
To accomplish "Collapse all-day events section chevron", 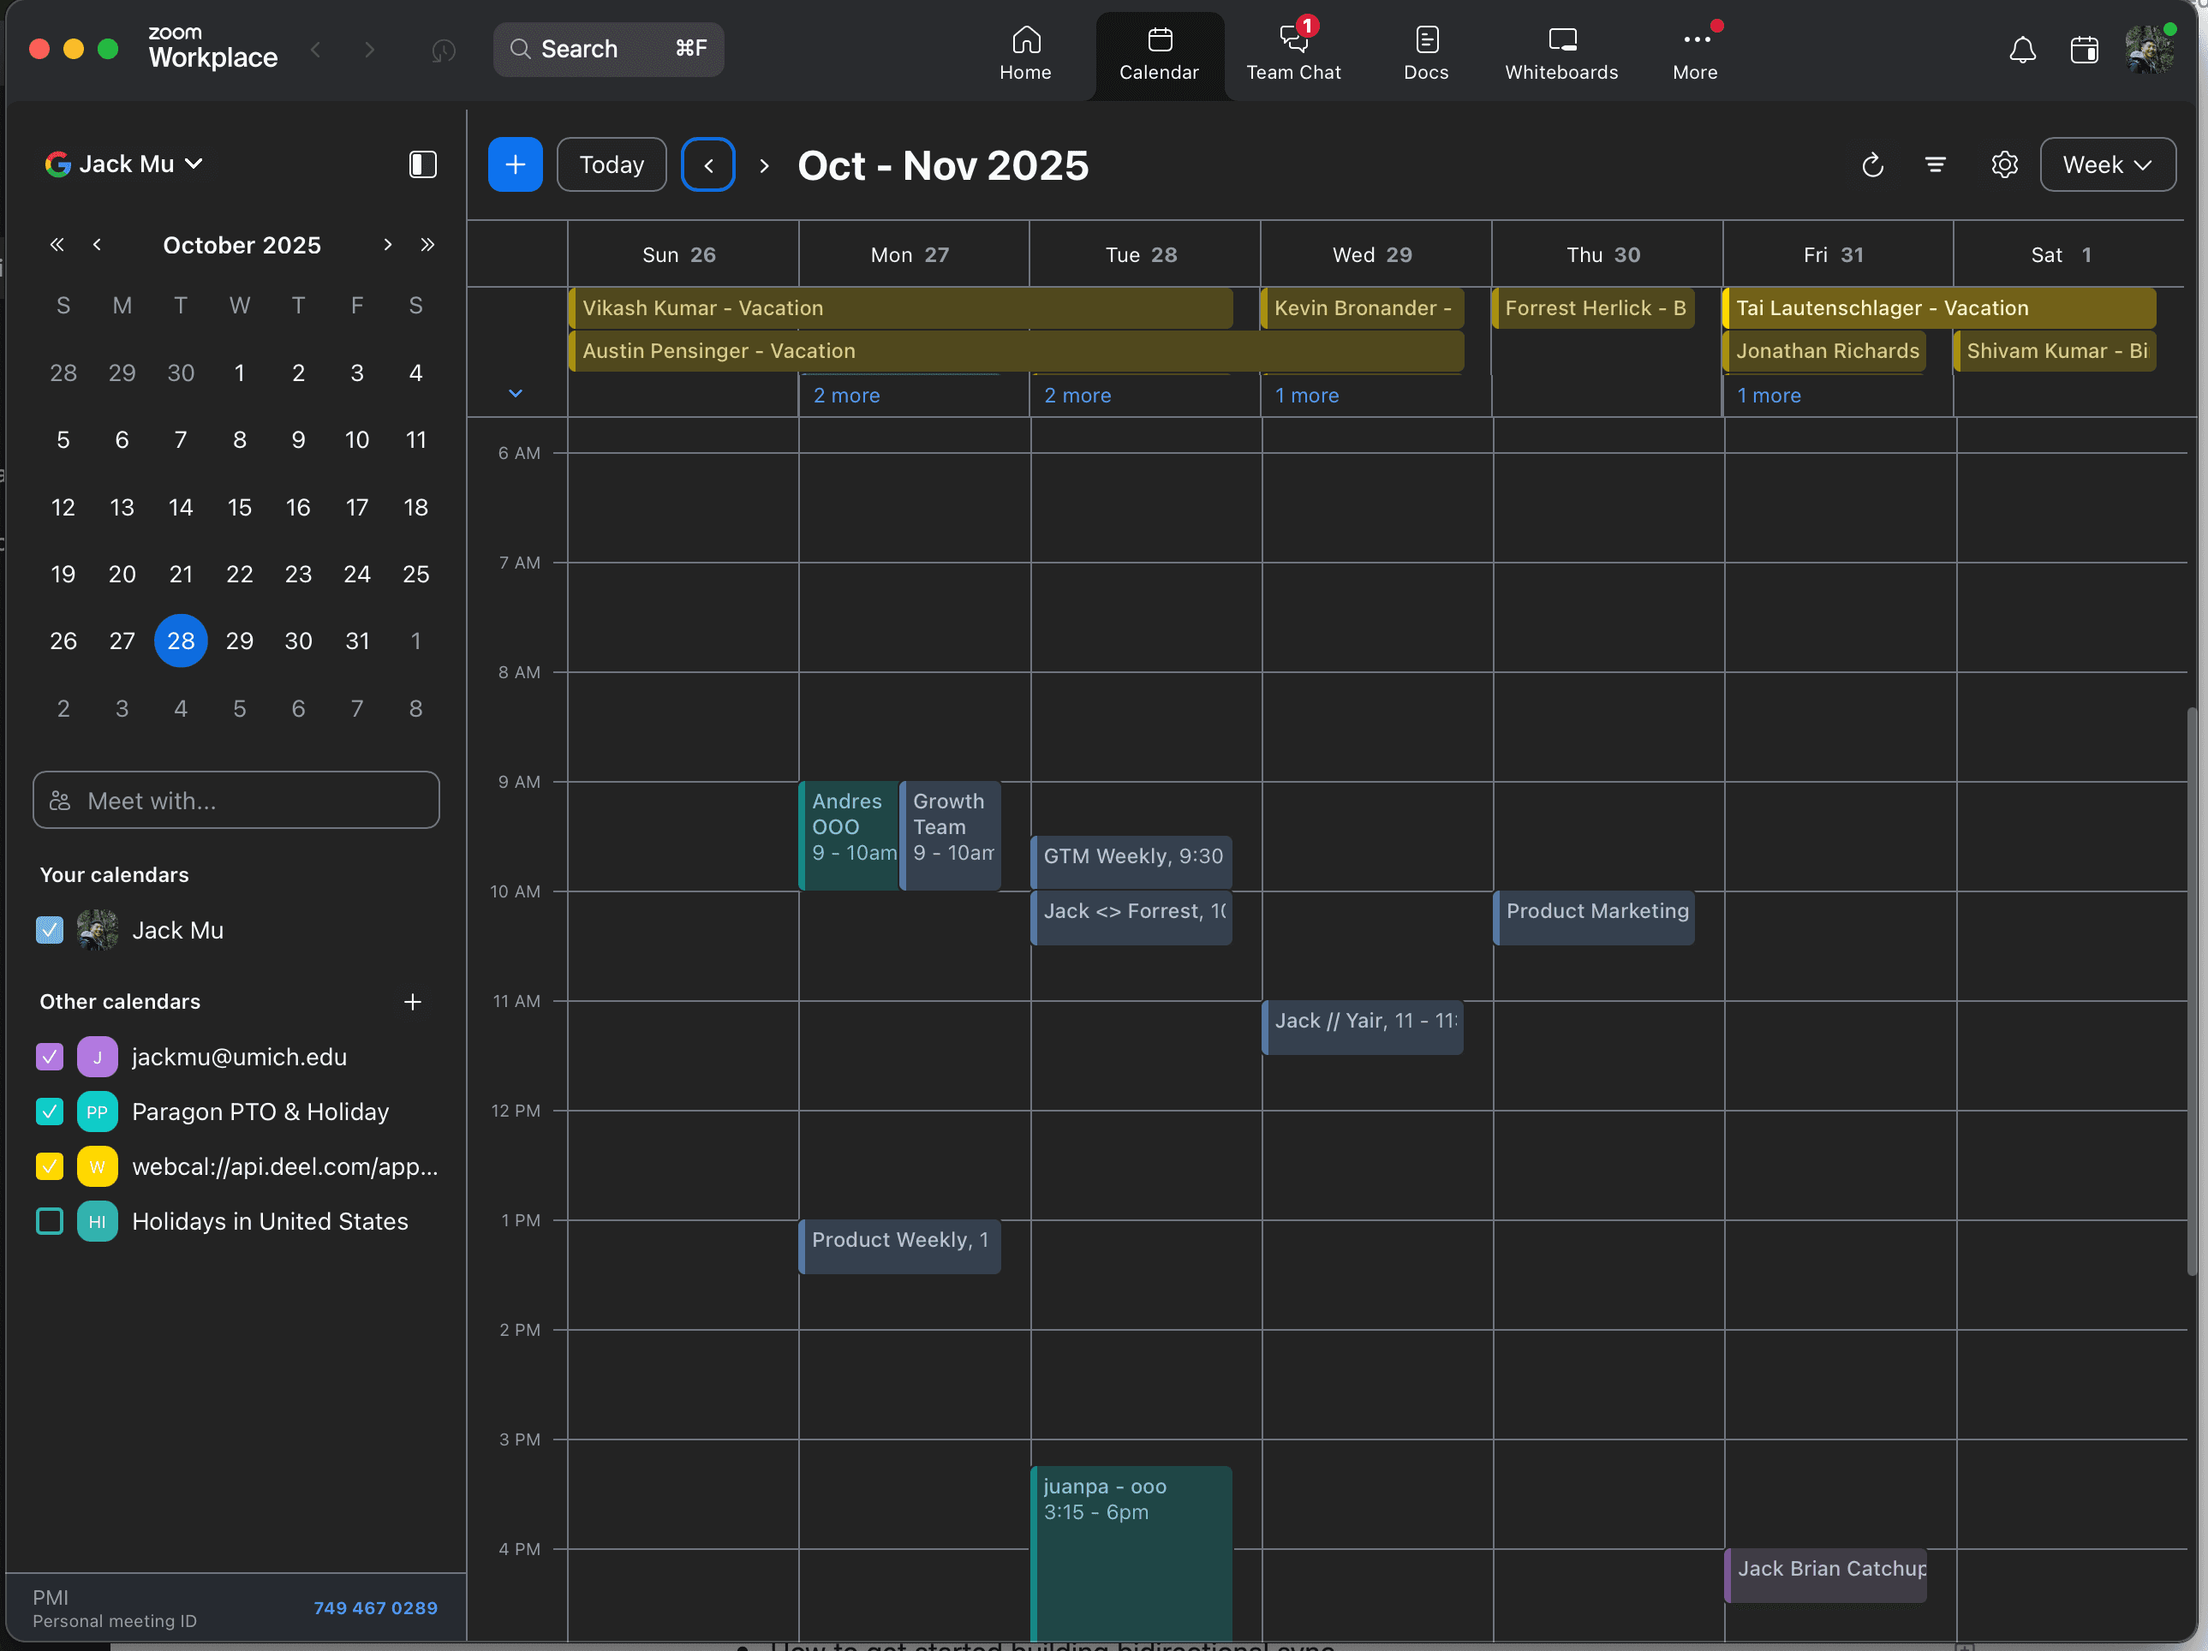I will click(x=515, y=393).
